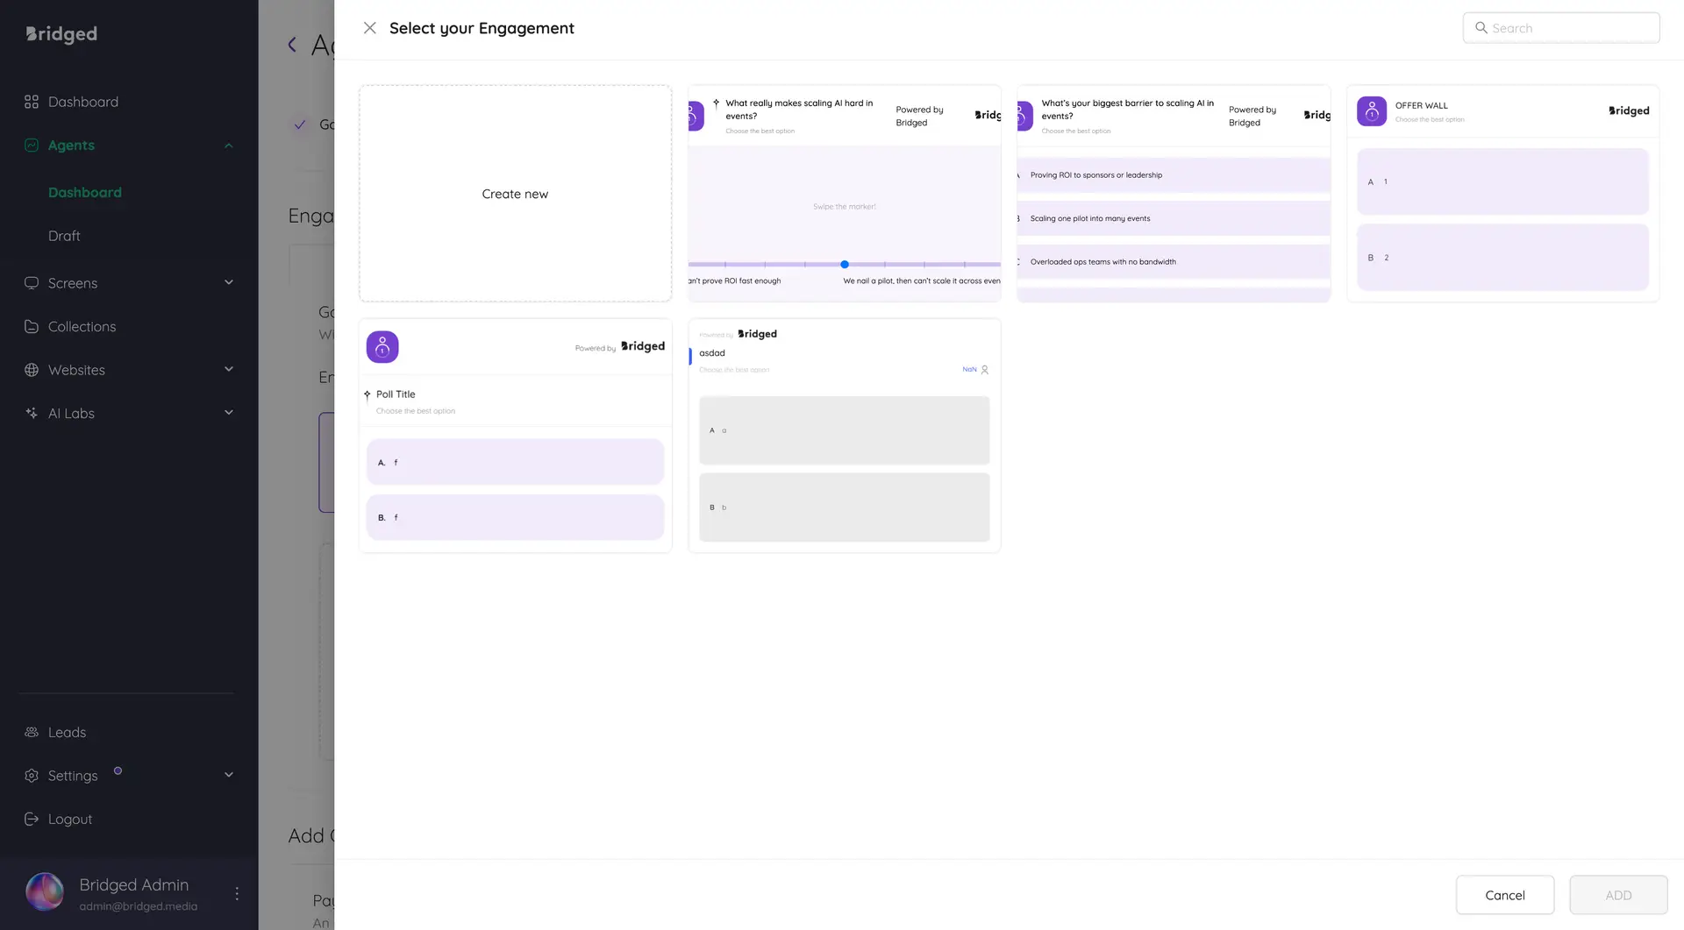Click the Logout icon at sidebar bottom
The image size is (1684, 930).
(32, 819)
